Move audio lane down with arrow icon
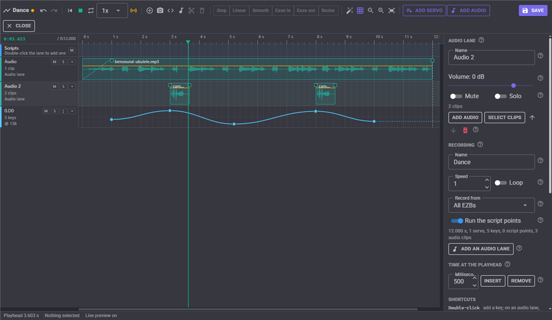 (453, 130)
